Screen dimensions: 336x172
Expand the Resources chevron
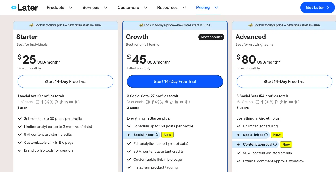tap(184, 8)
